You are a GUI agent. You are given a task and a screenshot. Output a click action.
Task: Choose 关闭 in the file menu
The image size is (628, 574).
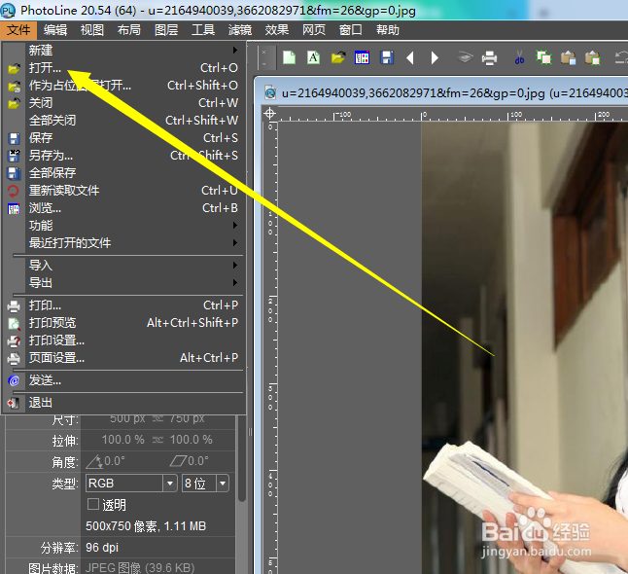123,103
